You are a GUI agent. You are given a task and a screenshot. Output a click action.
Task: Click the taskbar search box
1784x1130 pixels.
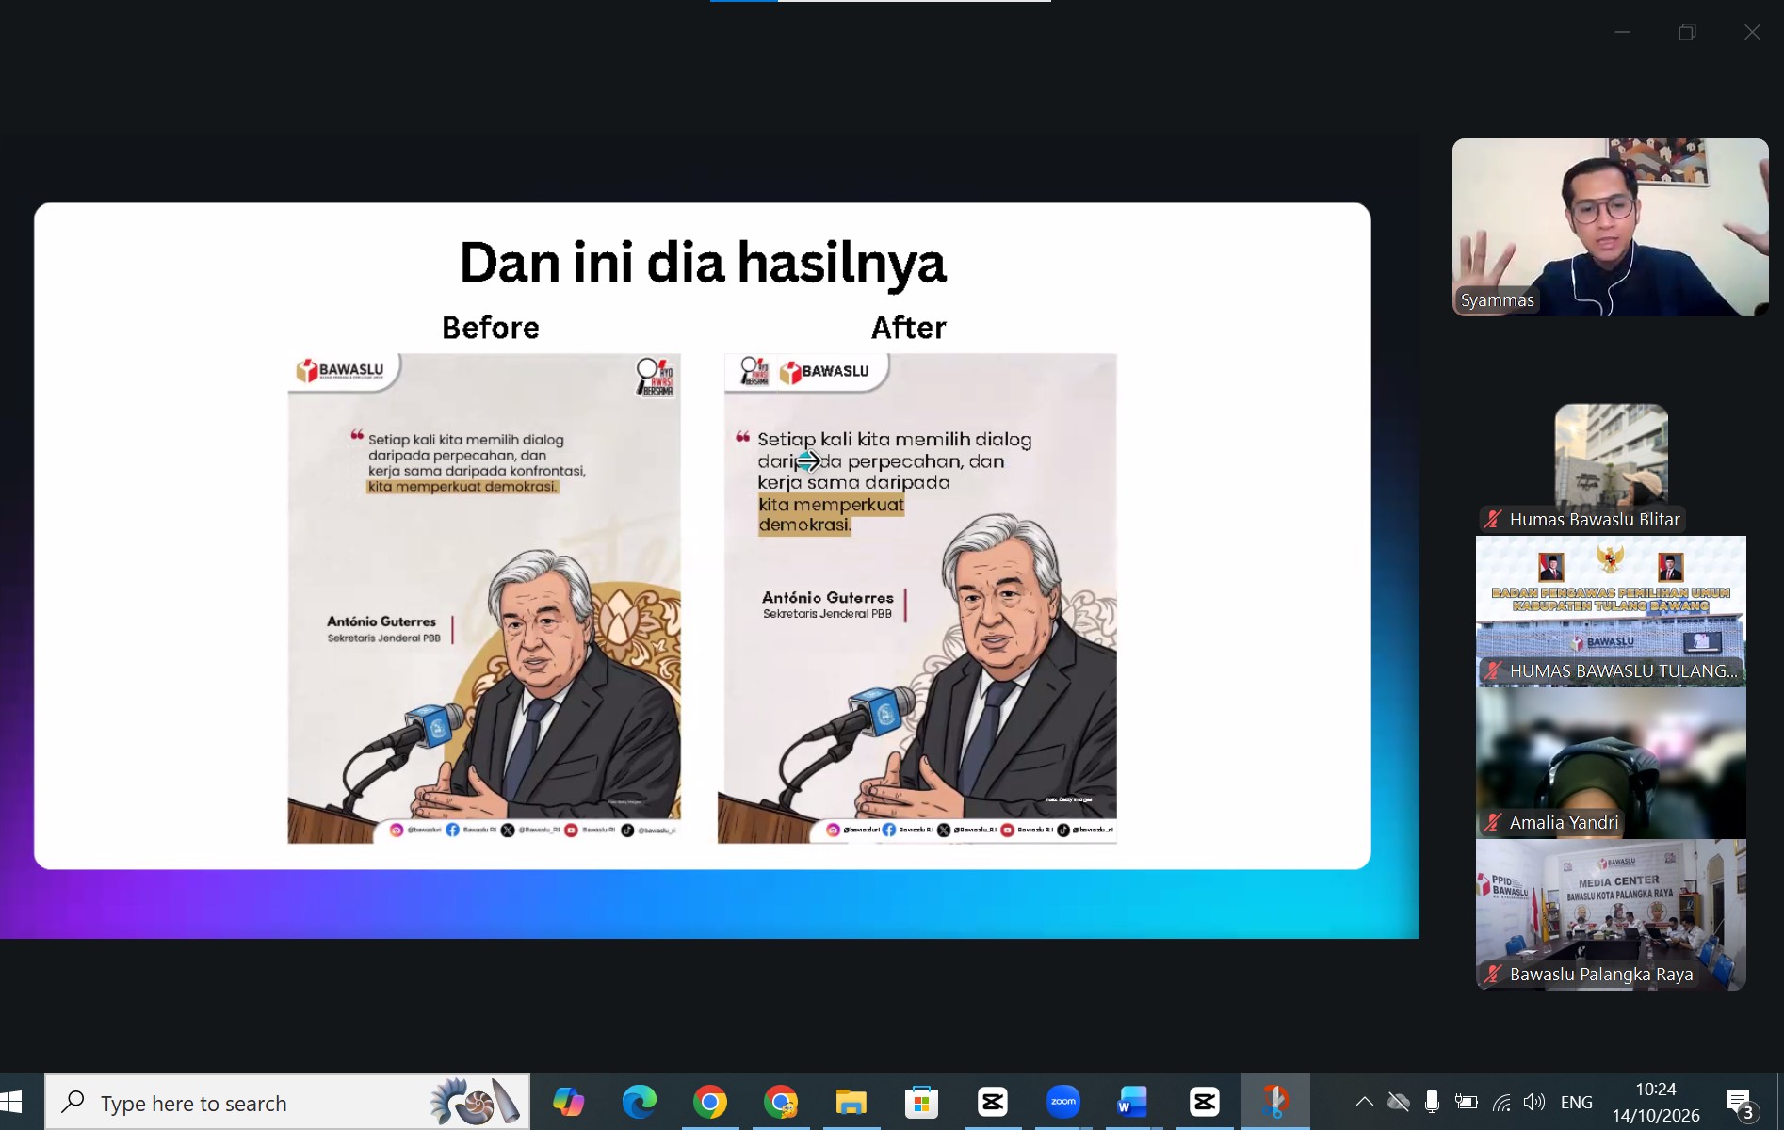287,1103
